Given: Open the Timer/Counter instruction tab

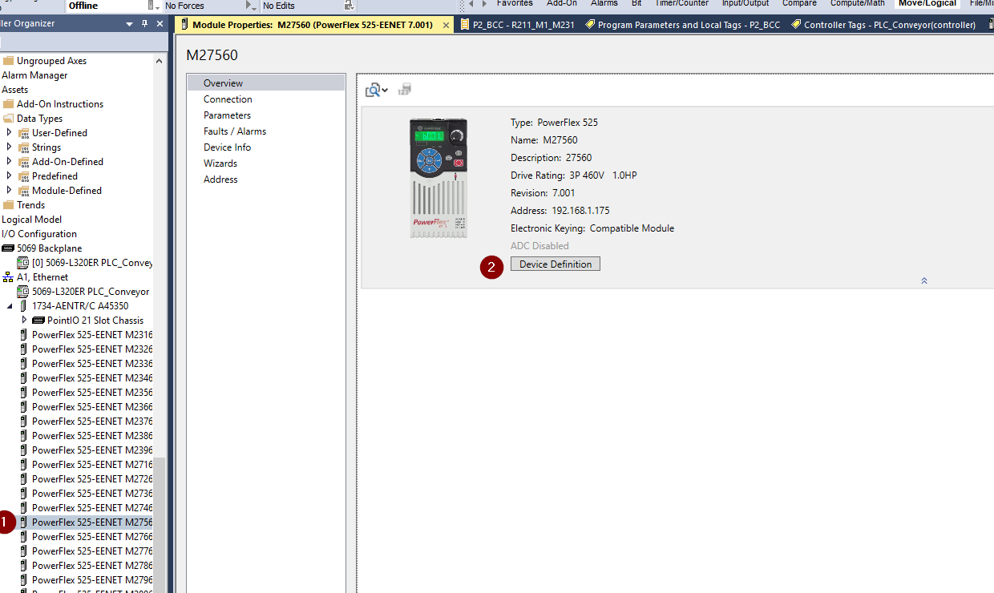Looking at the screenshot, I should 681,3.
